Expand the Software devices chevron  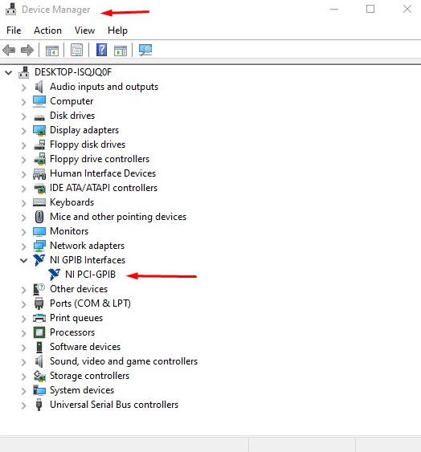(x=23, y=348)
